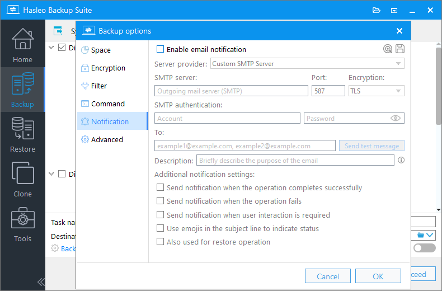Open the Filter options tab

point(112,86)
